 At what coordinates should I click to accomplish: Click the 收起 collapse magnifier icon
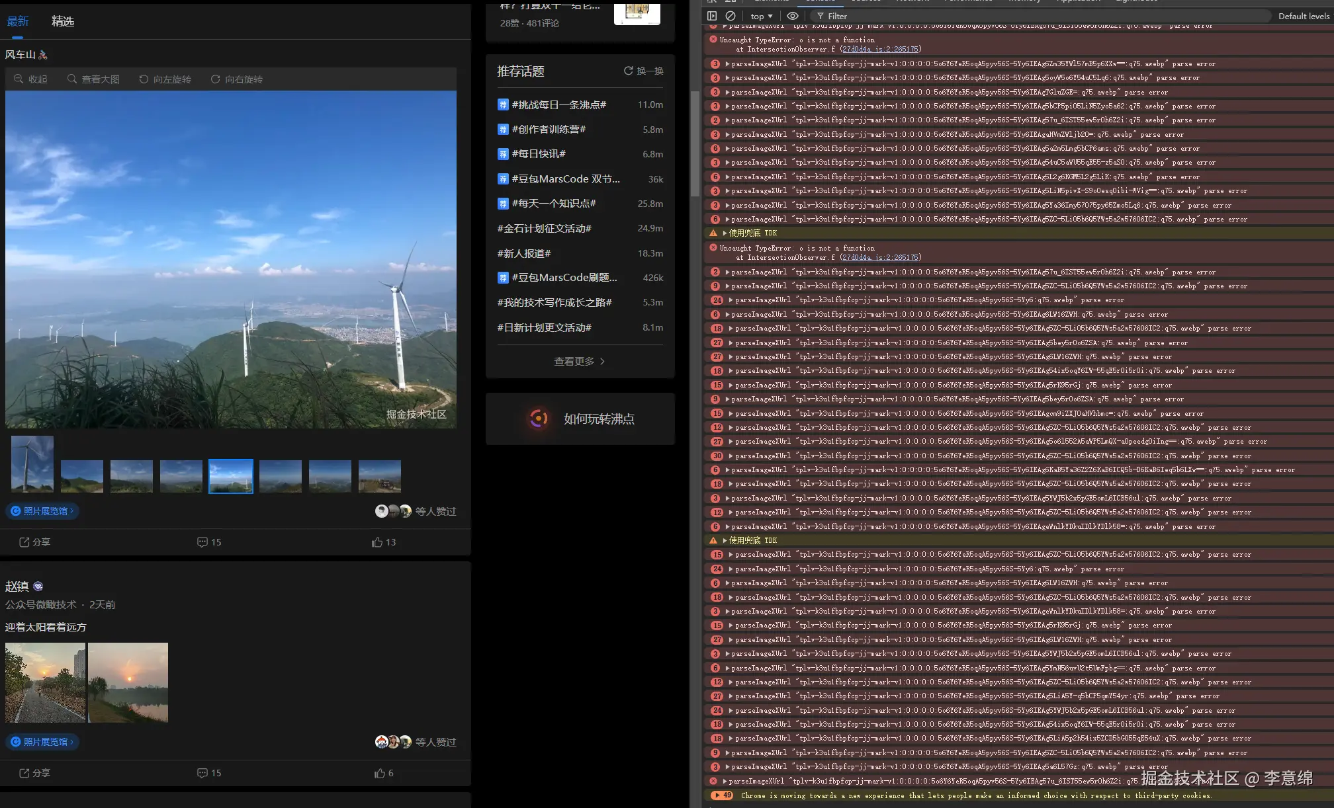click(x=19, y=79)
